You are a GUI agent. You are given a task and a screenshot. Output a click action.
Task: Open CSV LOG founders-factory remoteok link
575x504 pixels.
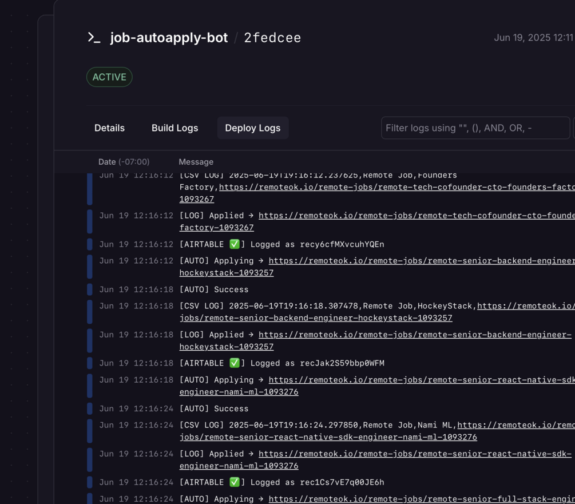coord(397,187)
